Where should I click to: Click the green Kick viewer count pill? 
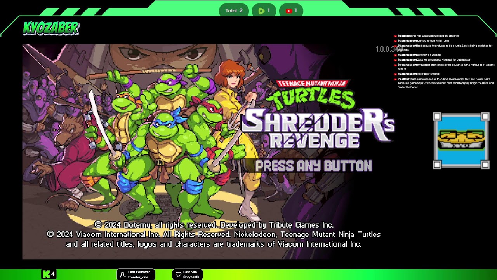264,11
